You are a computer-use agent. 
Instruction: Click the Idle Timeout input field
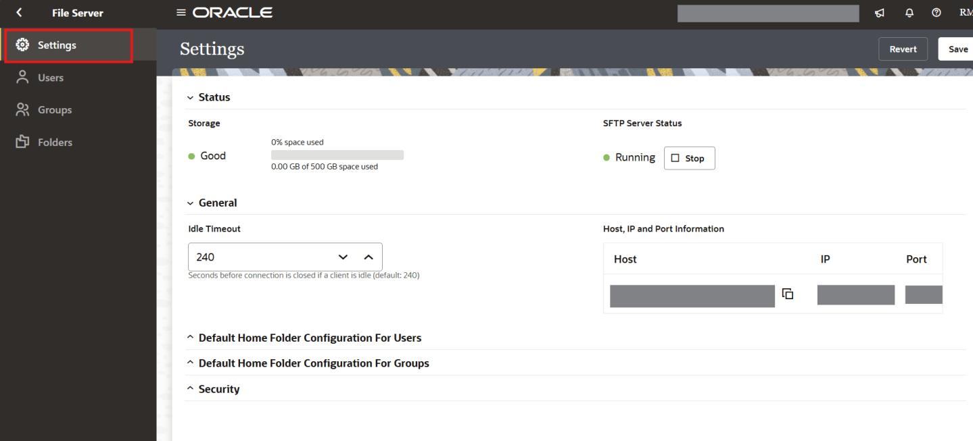(260, 257)
